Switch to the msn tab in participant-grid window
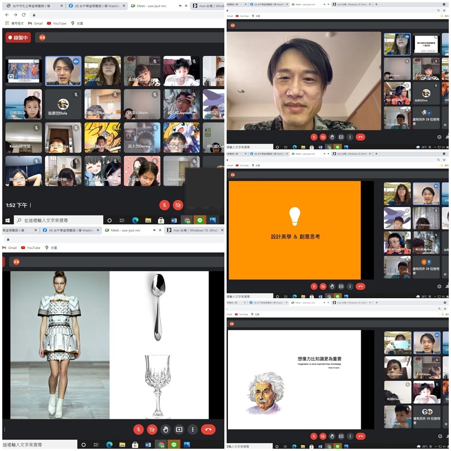Screen dimensions: 451x451 click(x=208, y=6)
